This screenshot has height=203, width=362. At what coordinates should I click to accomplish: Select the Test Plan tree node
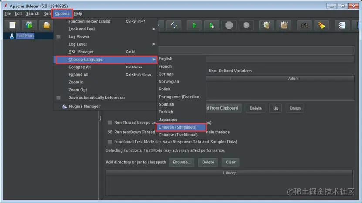pyautogui.click(x=25, y=36)
